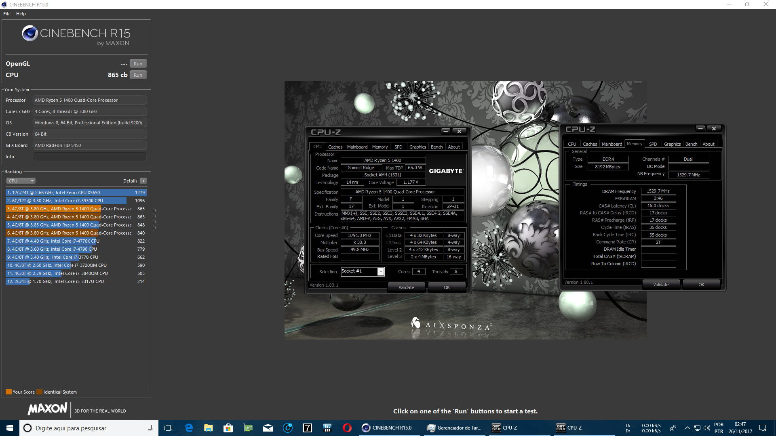
Task: Open About tab in left CPU-Z window
Action: 454,147
